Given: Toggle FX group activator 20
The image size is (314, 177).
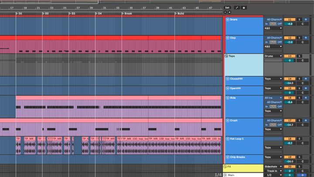Looking at the screenshot, I should (290, 167).
